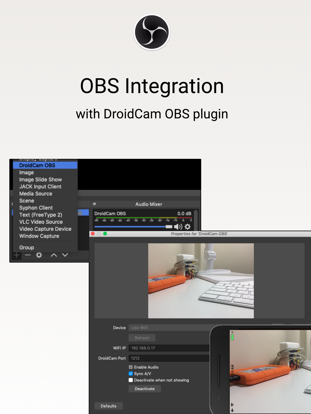Select DroidCam OS from source menu

[45, 165]
